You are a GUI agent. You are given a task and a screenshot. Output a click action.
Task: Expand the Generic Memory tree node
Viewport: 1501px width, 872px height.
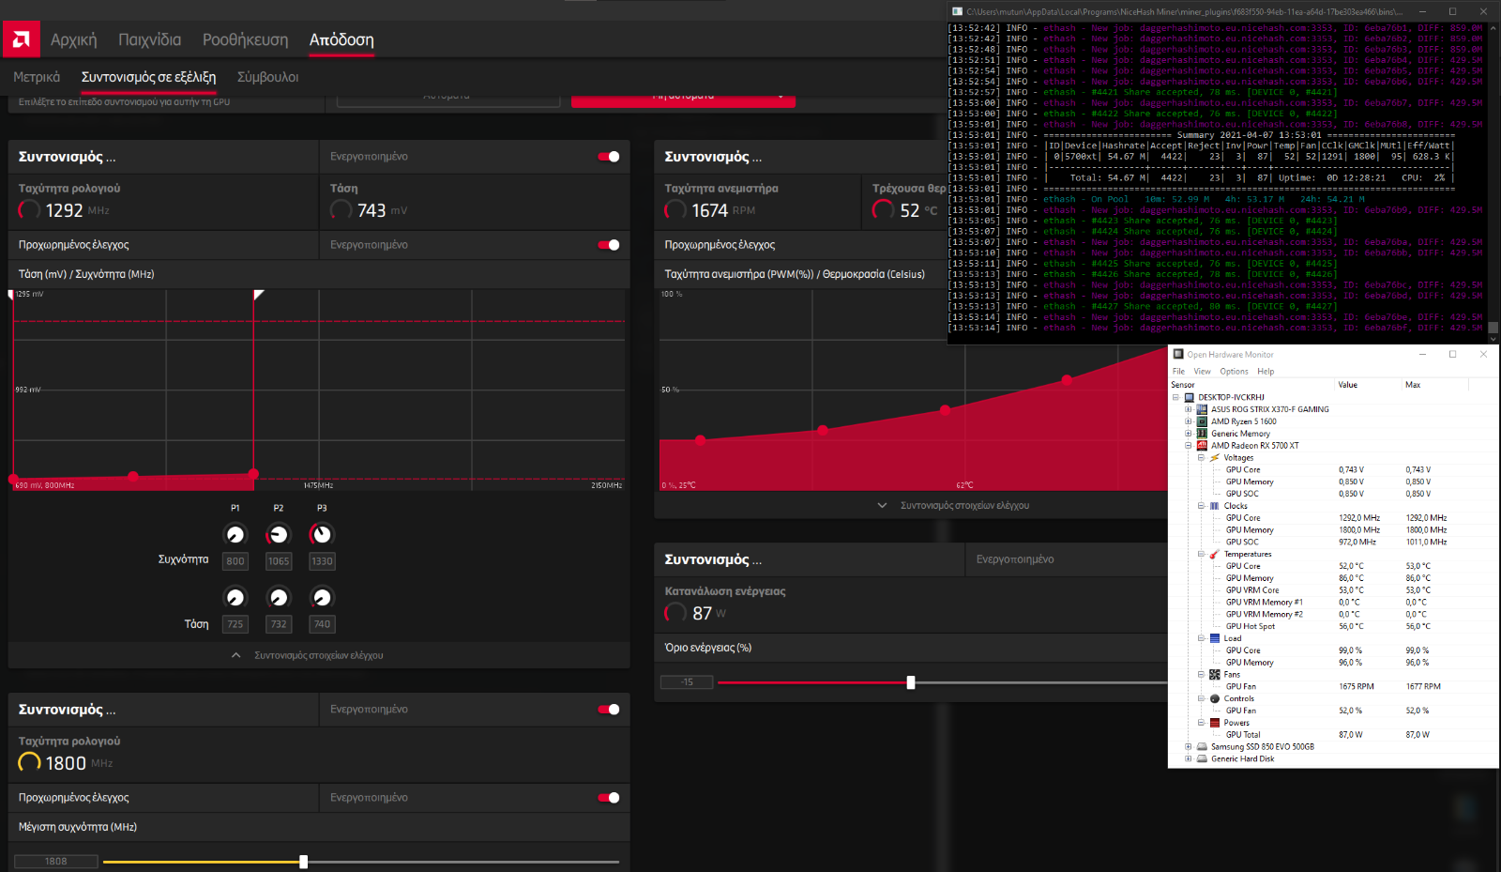pyautogui.click(x=1188, y=434)
